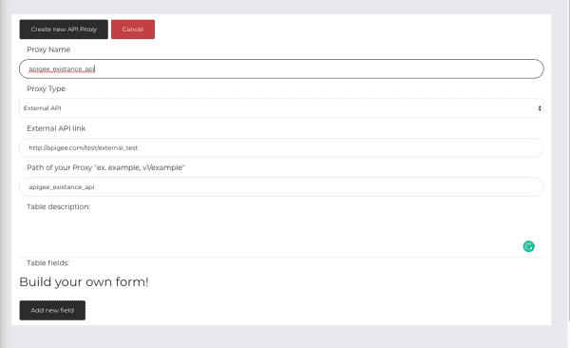570x348 pixels.
Task: Click the Proxy Type select arrows
Action: click(x=540, y=108)
